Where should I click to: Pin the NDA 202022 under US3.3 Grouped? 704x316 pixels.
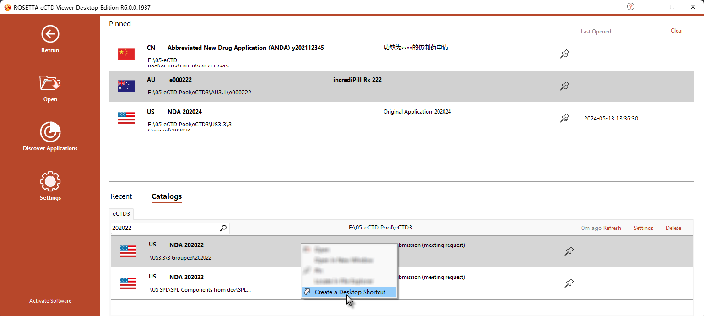[569, 251]
